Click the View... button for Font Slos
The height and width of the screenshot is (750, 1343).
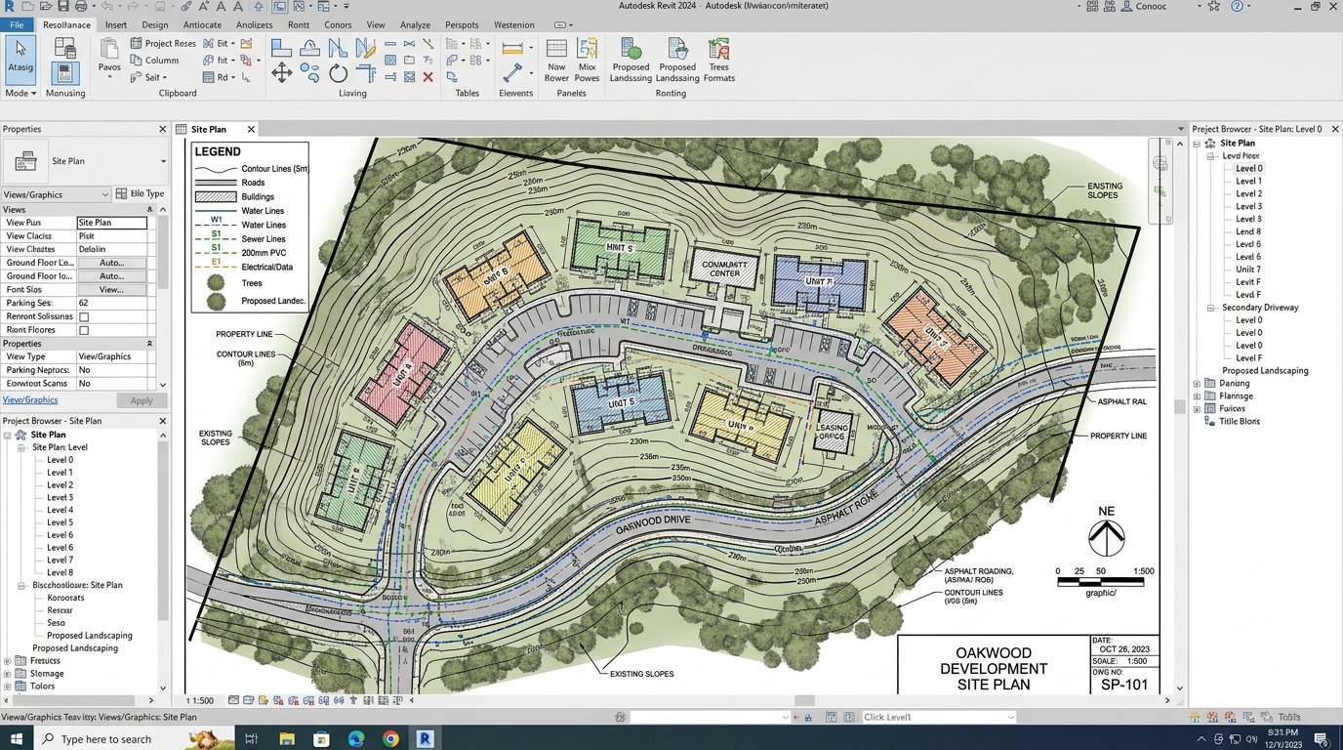click(111, 290)
